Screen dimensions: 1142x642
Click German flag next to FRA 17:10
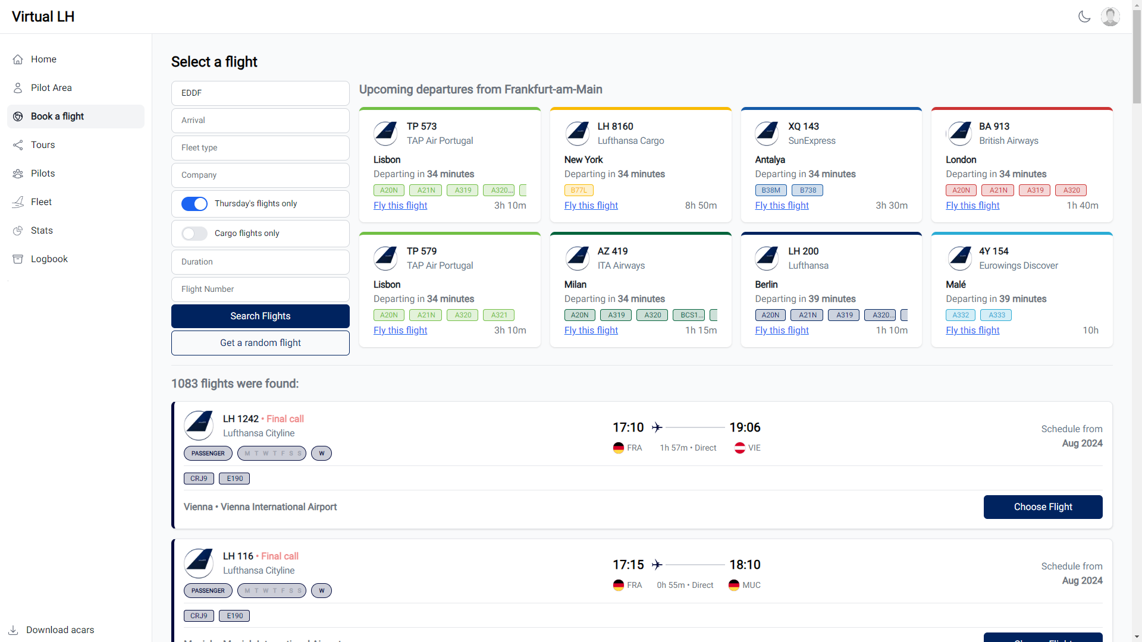pos(619,448)
